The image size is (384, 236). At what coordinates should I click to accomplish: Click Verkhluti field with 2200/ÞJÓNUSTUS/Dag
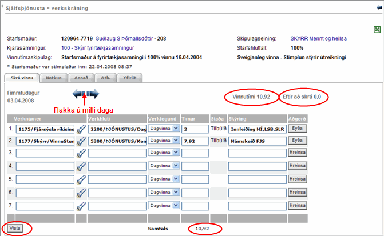point(117,129)
